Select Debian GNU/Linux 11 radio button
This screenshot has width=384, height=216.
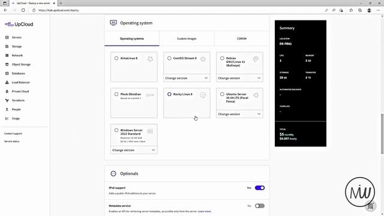pos(222,58)
